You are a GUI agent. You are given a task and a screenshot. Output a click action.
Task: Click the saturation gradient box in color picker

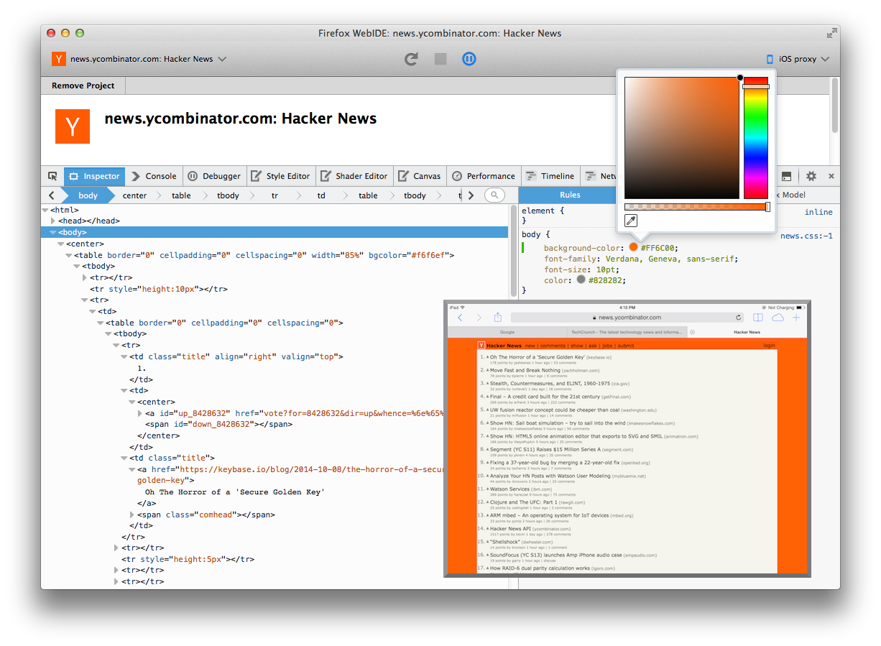[682, 138]
